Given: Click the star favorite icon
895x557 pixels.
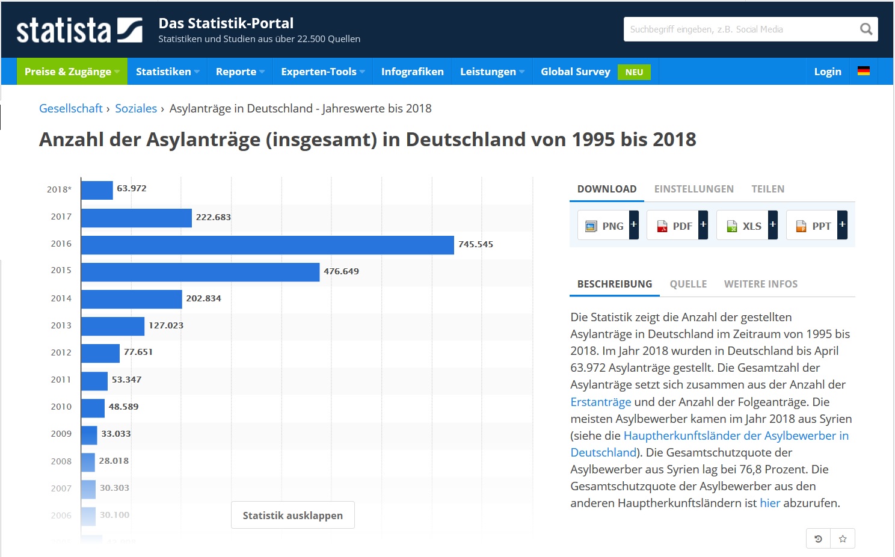Looking at the screenshot, I should pyautogui.click(x=843, y=538).
